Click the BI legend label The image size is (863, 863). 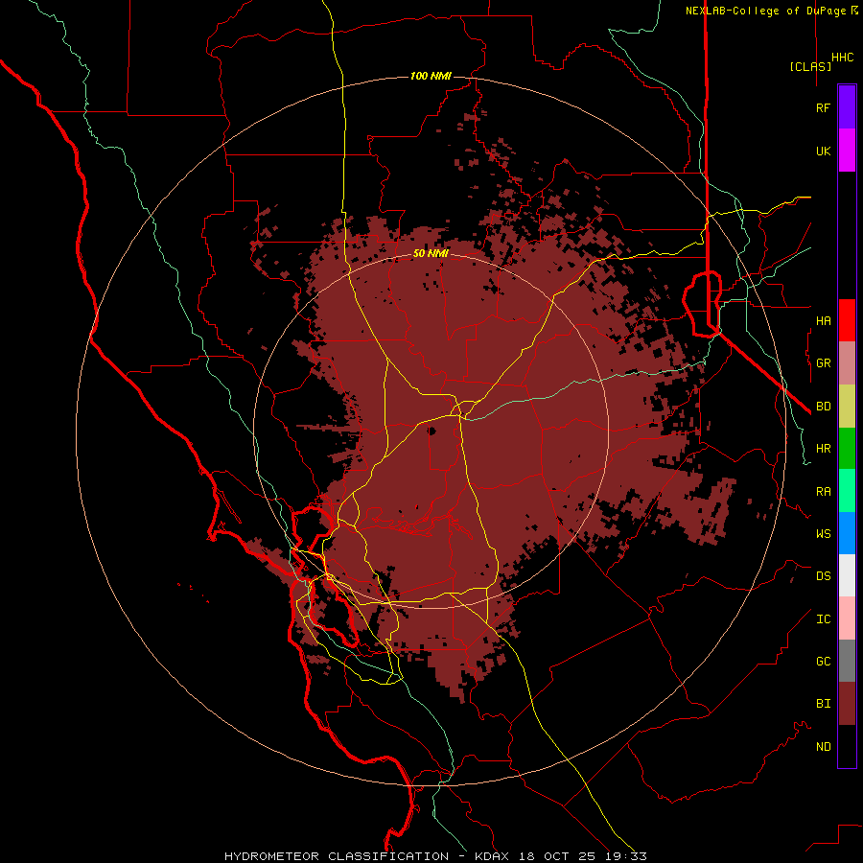[823, 704]
